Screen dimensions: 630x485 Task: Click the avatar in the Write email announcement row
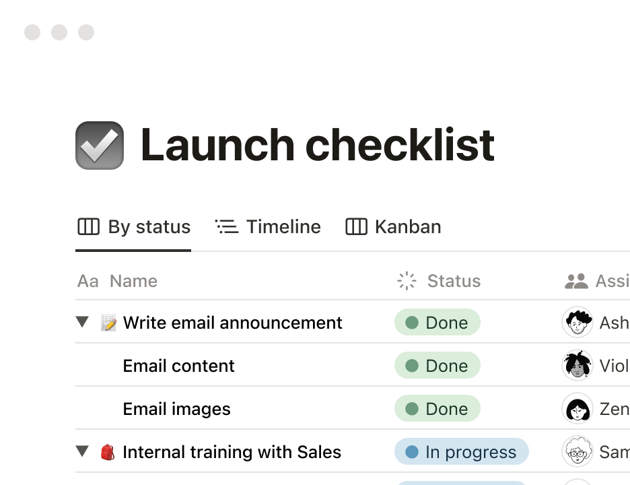click(x=577, y=323)
